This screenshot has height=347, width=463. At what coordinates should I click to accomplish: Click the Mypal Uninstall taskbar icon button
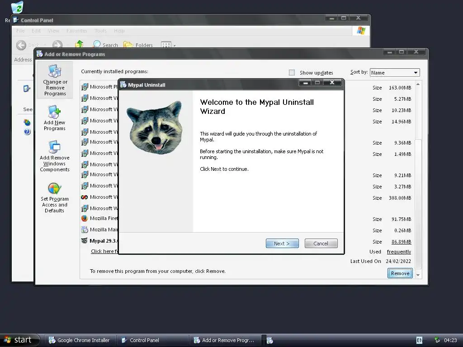(x=269, y=340)
